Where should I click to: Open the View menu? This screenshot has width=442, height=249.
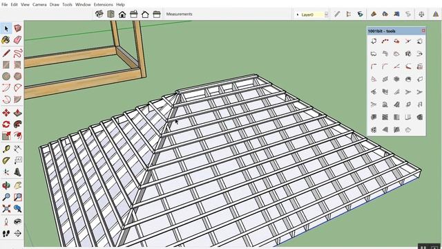[25, 5]
